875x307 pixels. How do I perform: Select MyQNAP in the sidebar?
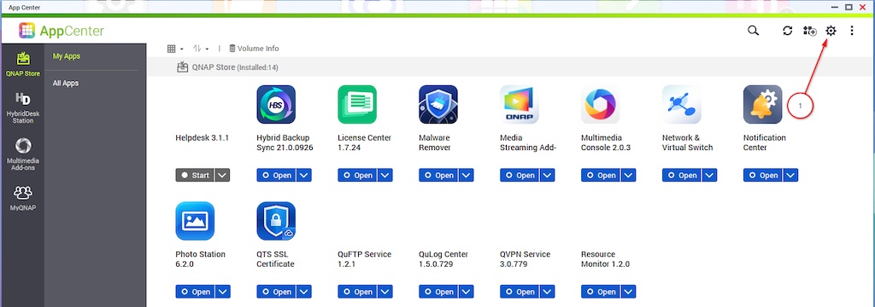(x=23, y=199)
